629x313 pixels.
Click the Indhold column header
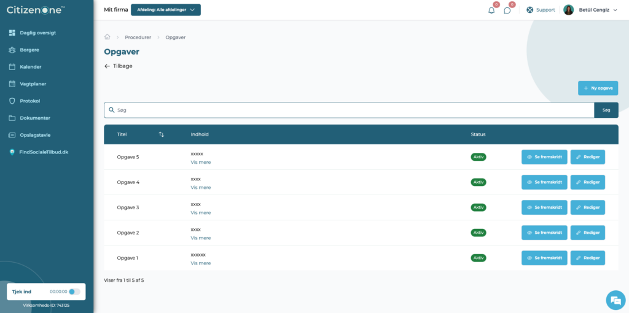(x=200, y=134)
